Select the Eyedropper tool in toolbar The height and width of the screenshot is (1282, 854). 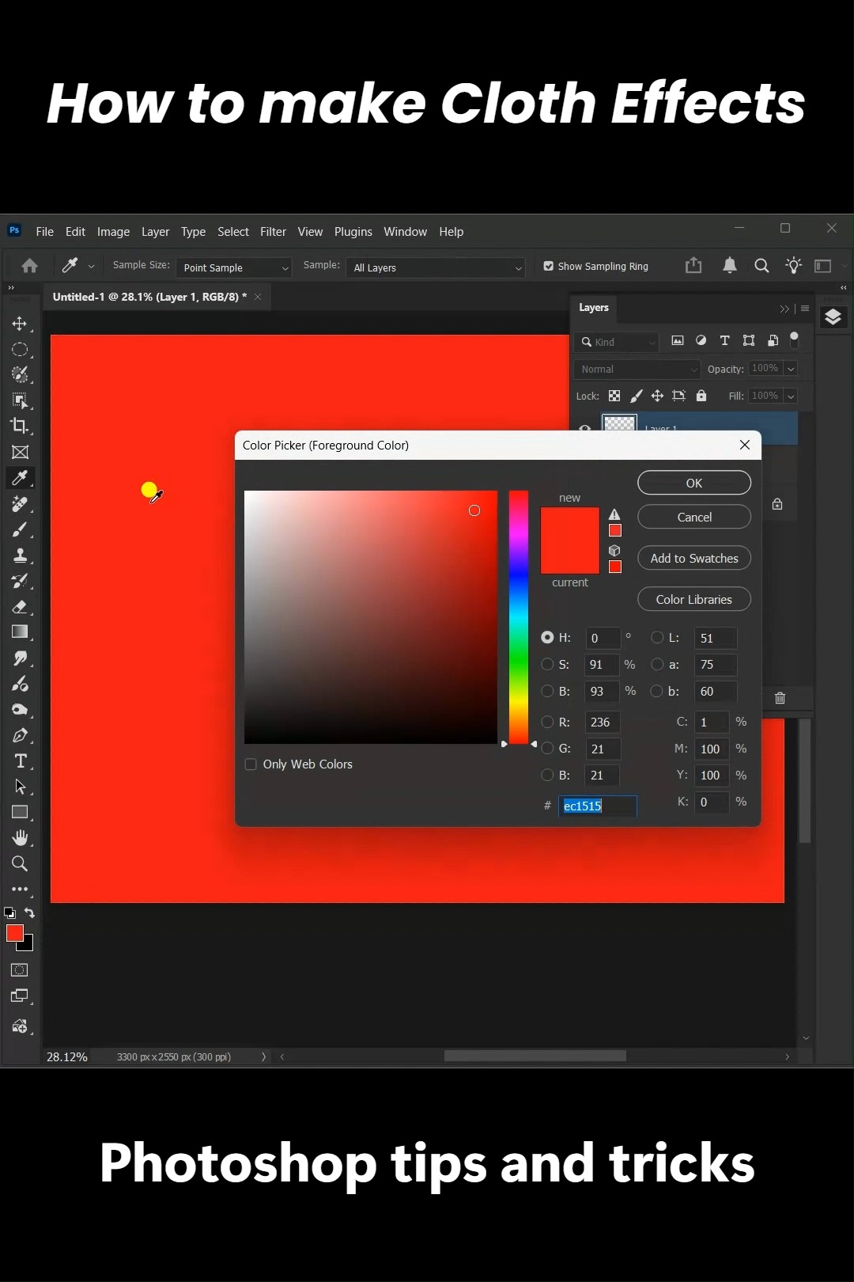pos(20,477)
